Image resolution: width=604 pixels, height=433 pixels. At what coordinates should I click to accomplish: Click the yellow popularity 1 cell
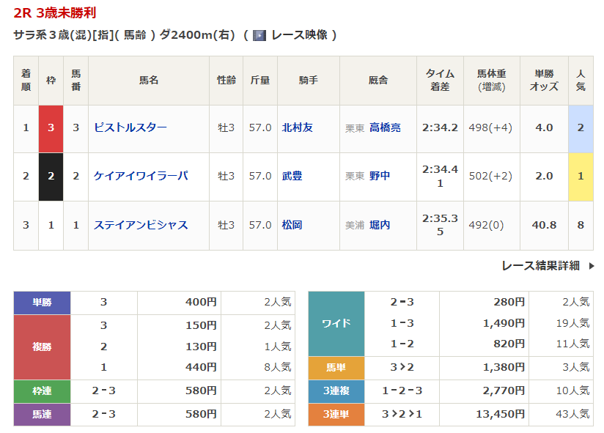(x=581, y=177)
